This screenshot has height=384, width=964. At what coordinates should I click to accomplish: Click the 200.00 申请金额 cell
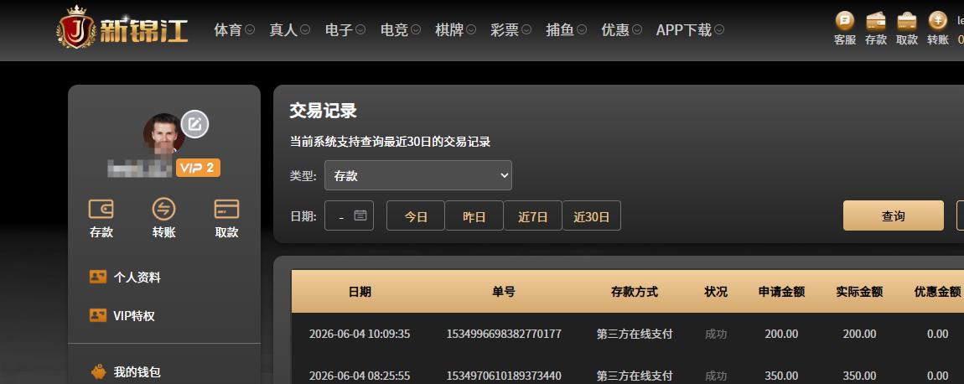[x=781, y=335]
